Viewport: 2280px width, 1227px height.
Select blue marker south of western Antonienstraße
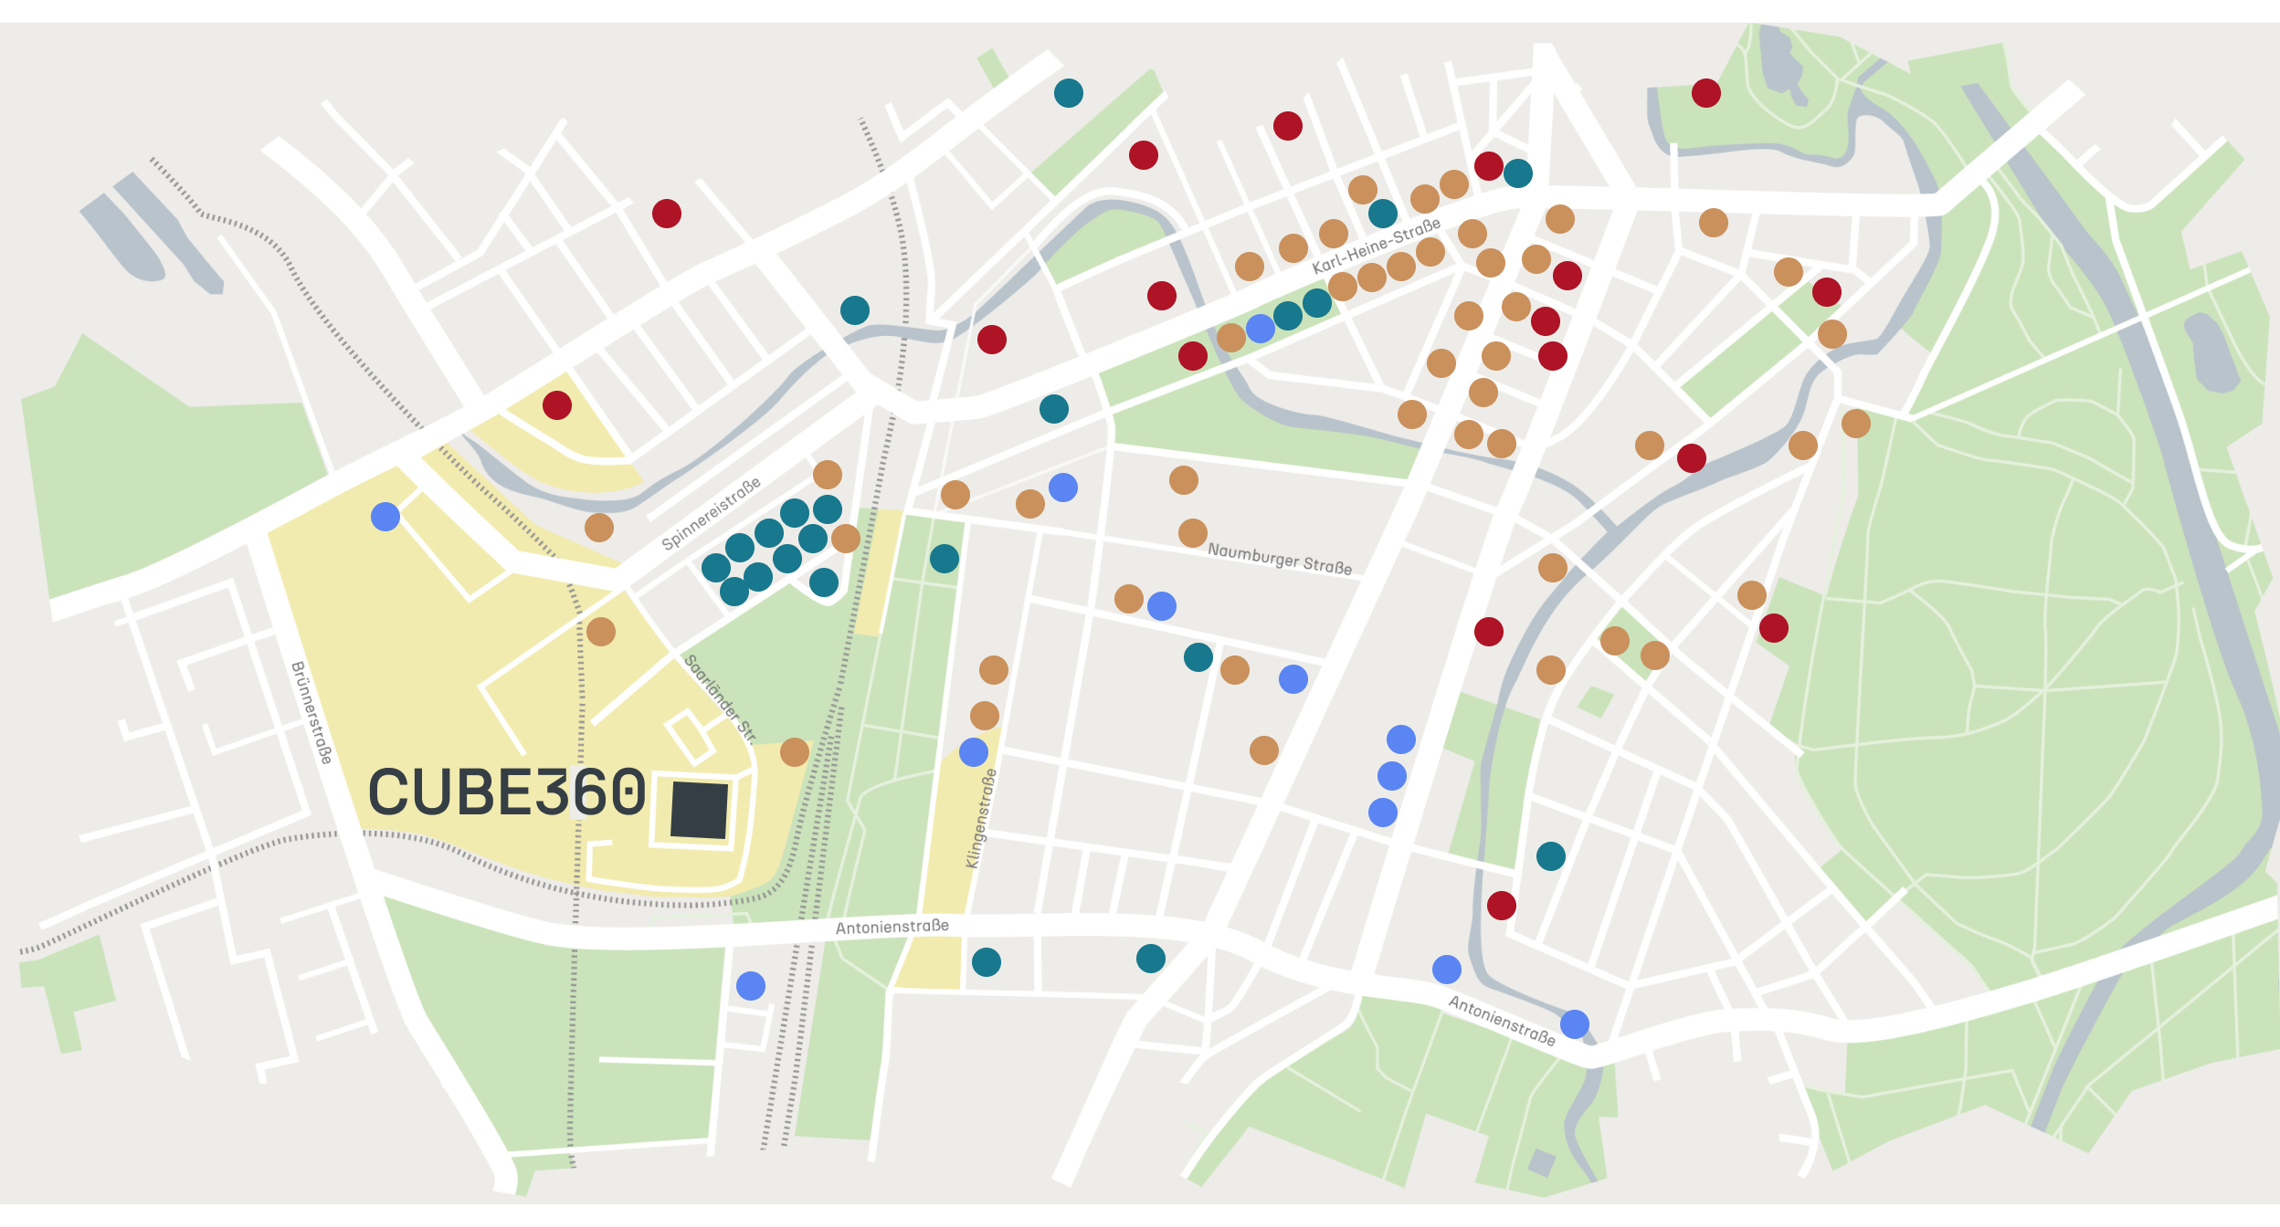coord(751,986)
